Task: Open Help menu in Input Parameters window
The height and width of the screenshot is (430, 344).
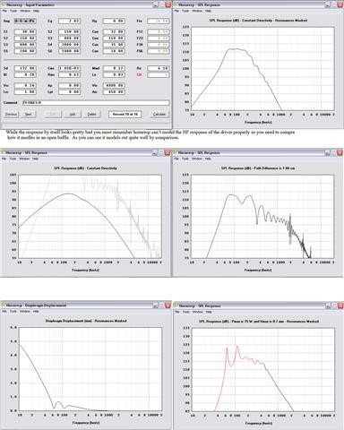Action: [x=36, y=11]
